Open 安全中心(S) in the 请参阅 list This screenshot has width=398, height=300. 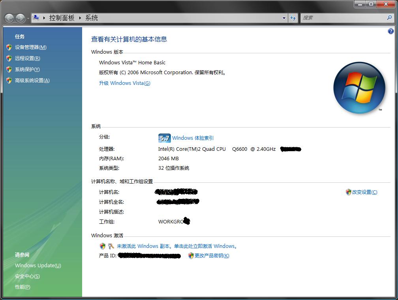pyautogui.click(x=27, y=276)
